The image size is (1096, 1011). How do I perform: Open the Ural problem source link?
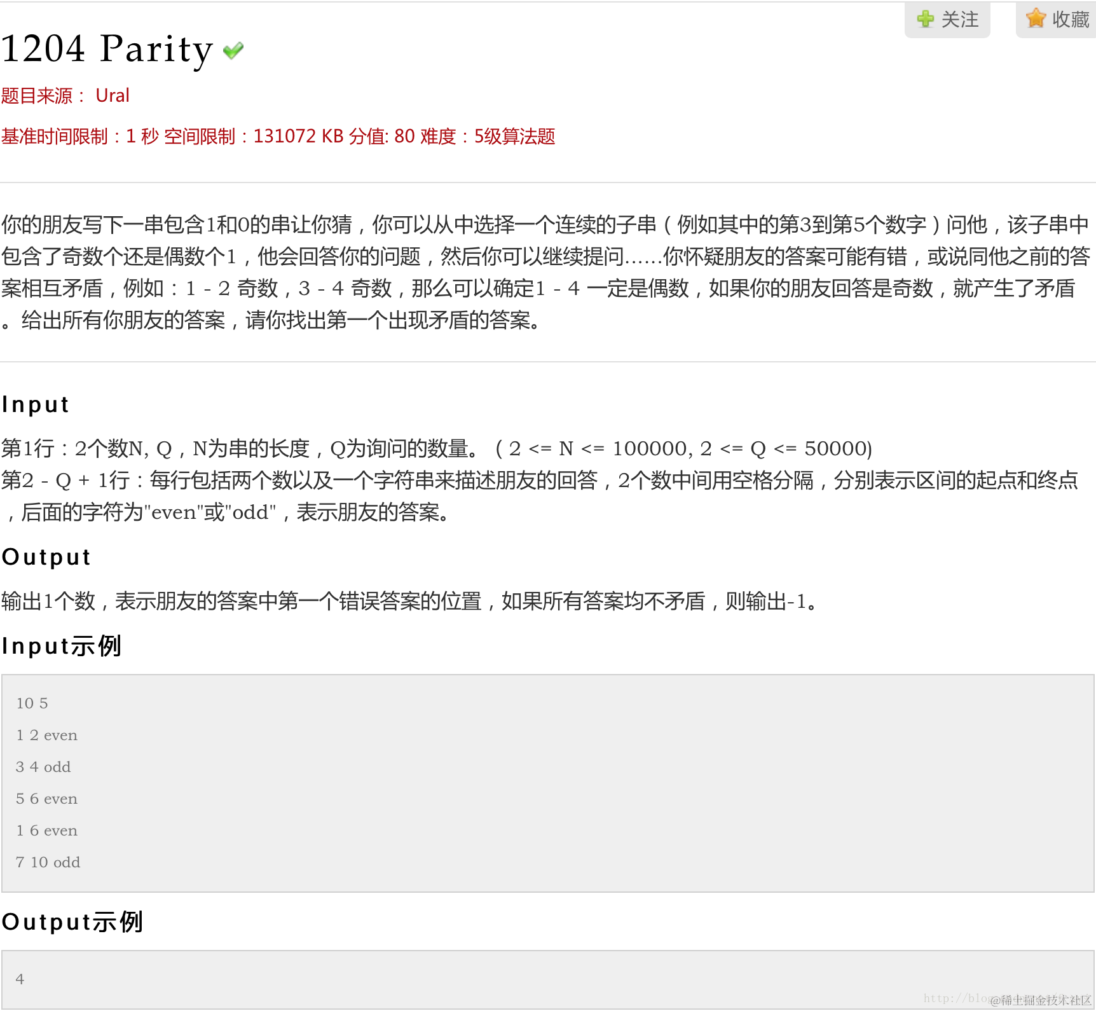click(x=113, y=96)
